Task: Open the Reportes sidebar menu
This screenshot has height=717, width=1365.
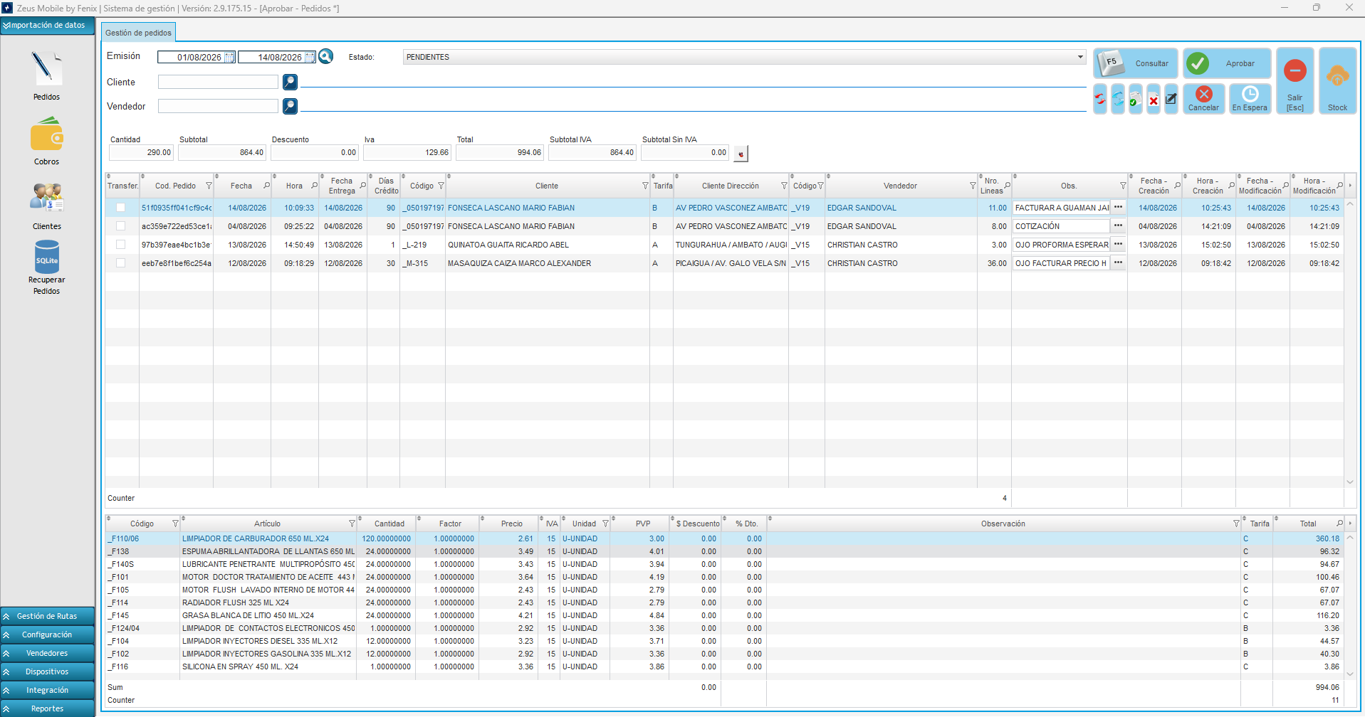Action: [47, 708]
